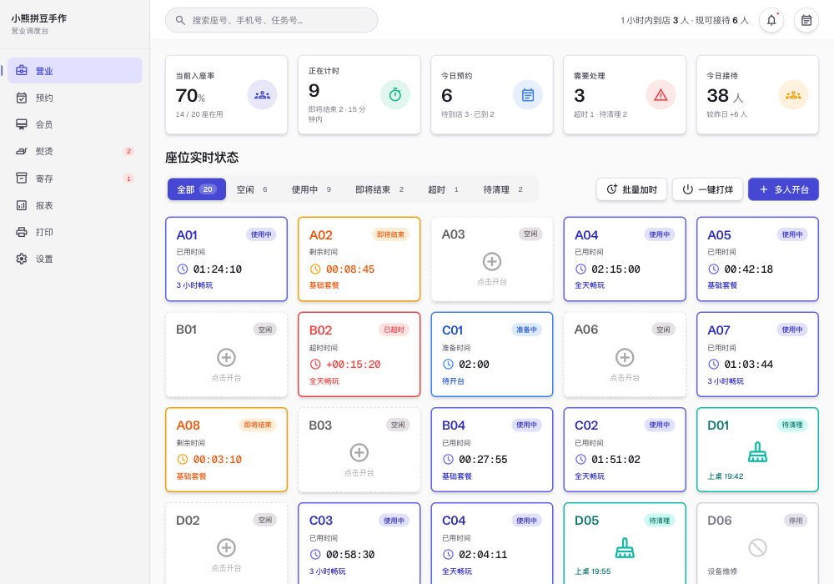Select the 全部 20 filter tab
Viewport: 834px width, 584px height.
pyautogui.click(x=197, y=189)
